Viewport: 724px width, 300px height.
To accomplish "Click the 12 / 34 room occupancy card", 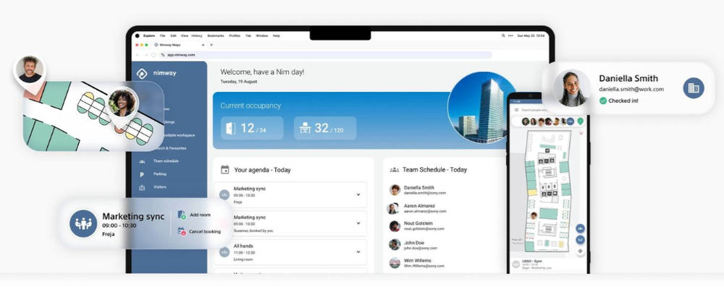I will [252, 128].
